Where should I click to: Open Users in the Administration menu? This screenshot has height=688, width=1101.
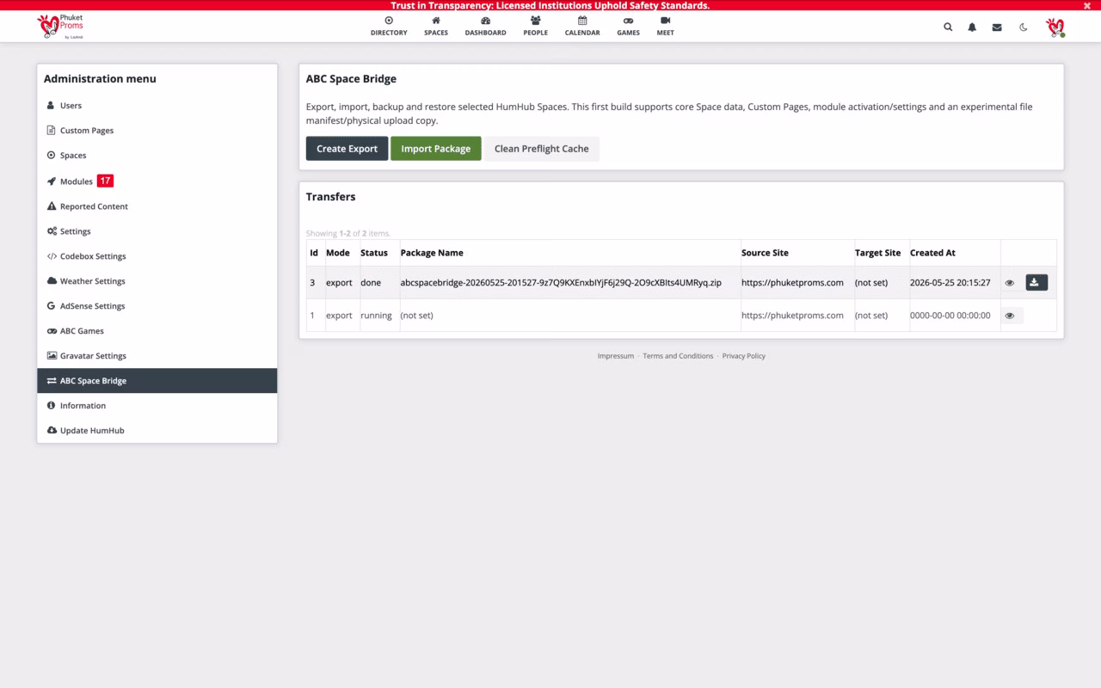tap(157, 106)
